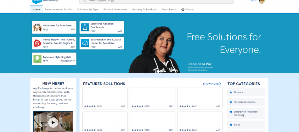Select the Enhanced Lightning Grid lightbulb icon
Viewport: 299px width, 132px height.
point(37,59)
